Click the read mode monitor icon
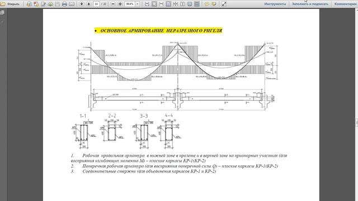Screen dimensions: 358x201 click(190, 4)
